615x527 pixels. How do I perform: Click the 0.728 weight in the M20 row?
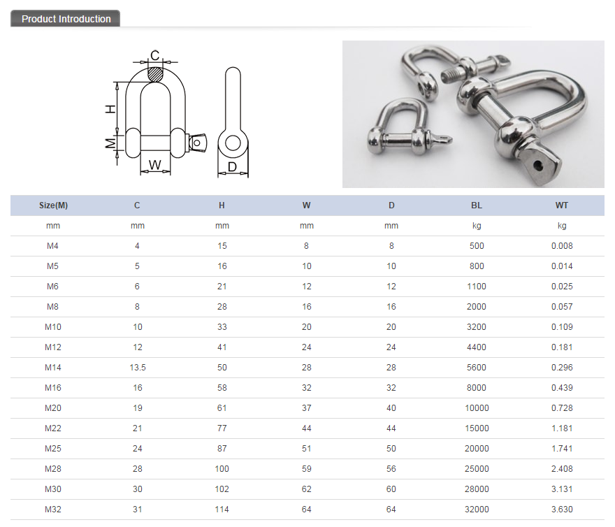562,408
